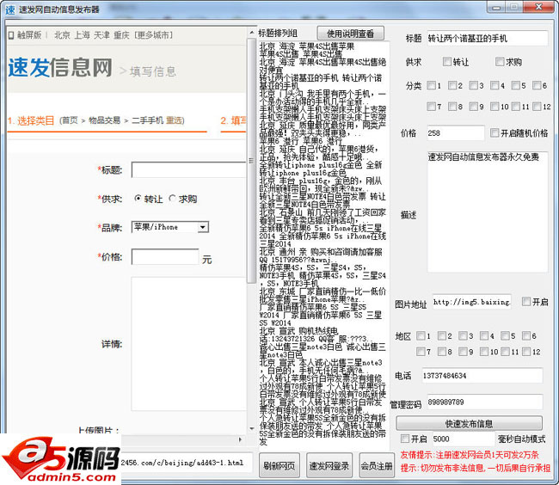Screen dimensions: 559x485
Task: Open the 品牌 苹果/iPhone dropdown
Action: point(203,227)
